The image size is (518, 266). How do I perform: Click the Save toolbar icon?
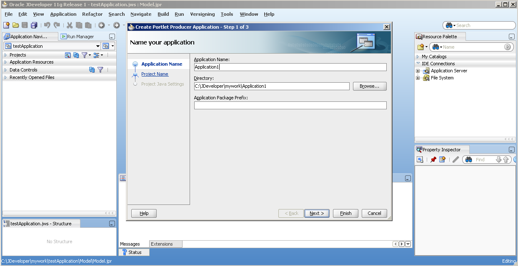[25, 25]
